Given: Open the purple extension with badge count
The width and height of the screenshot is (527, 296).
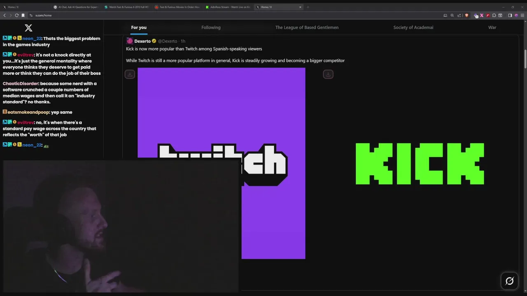Looking at the screenshot, I should pos(476,15).
